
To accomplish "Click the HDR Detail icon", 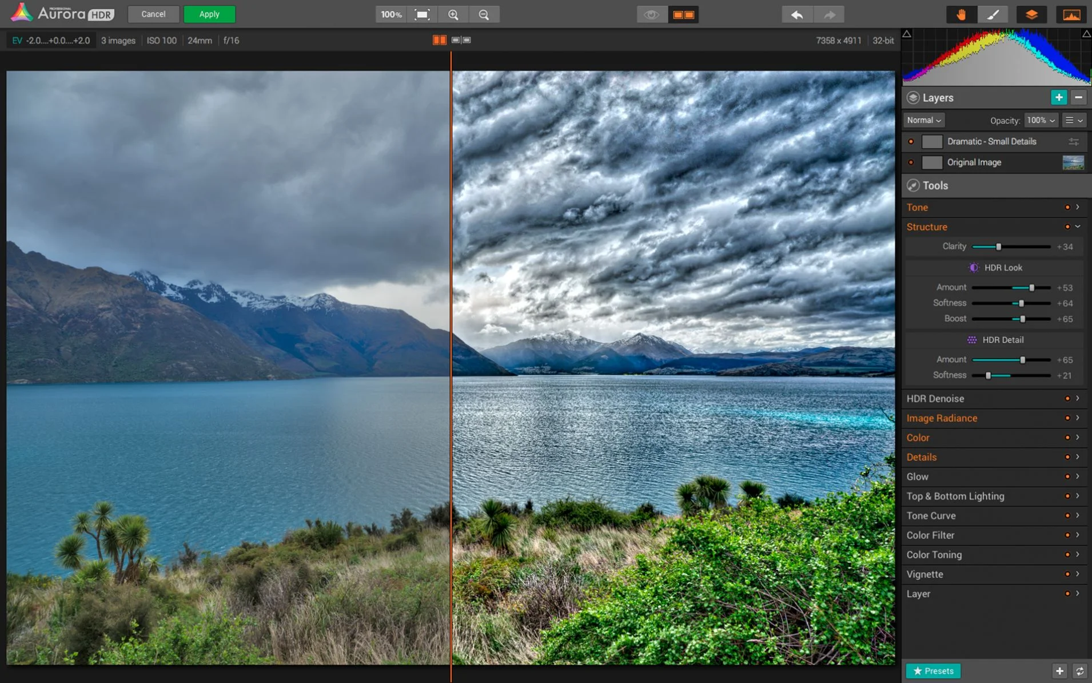I will tap(972, 340).
